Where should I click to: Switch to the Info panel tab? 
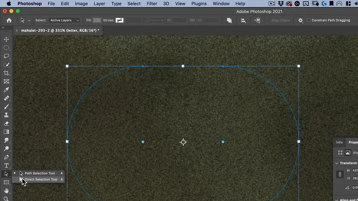[339, 142]
